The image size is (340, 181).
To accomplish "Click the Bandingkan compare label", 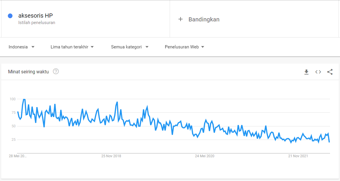I will pos(204,19).
